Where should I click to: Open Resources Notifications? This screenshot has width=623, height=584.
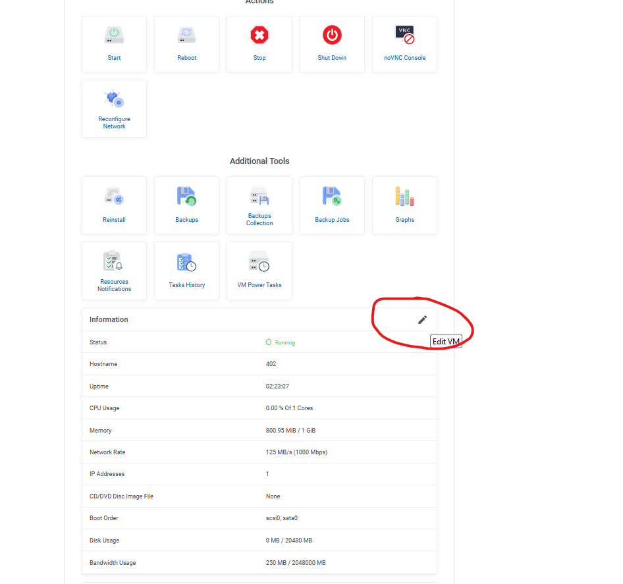[114, 261]
